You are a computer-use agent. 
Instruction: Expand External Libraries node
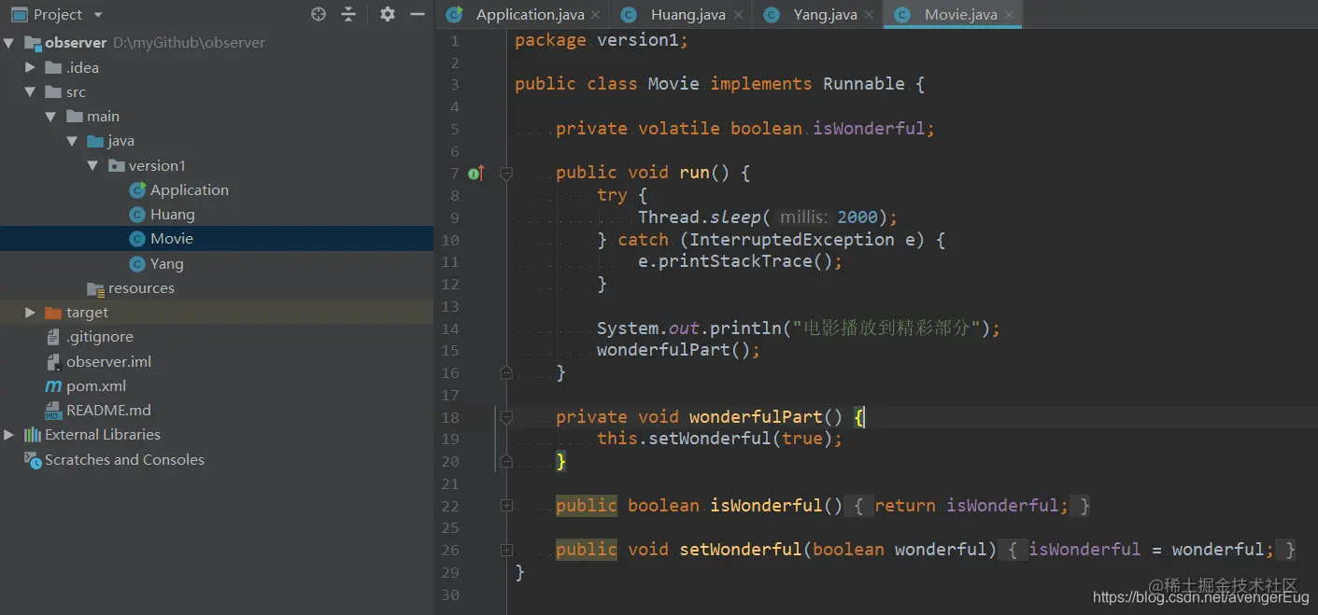tap(9, 434)
